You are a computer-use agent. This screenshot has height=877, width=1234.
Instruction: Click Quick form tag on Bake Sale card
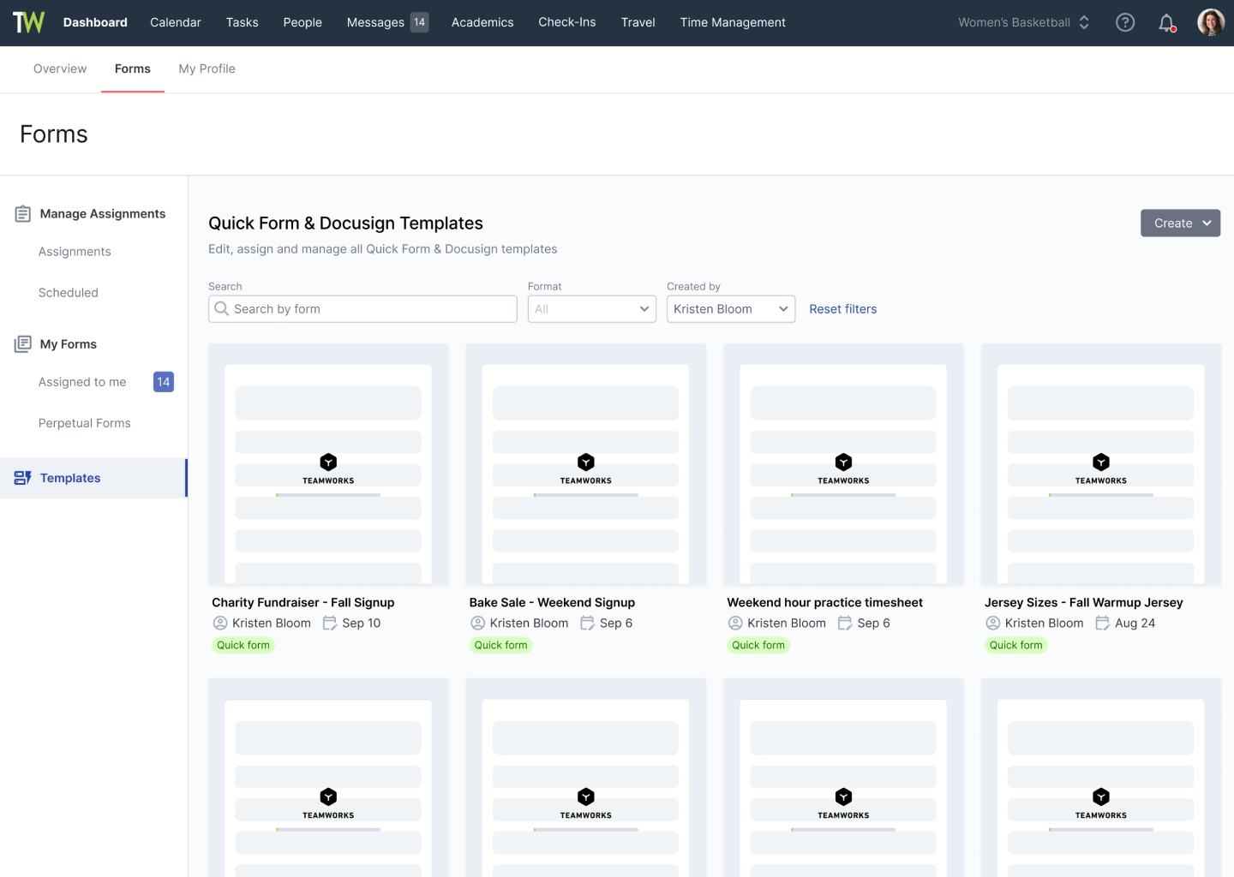tap(501, 645)
